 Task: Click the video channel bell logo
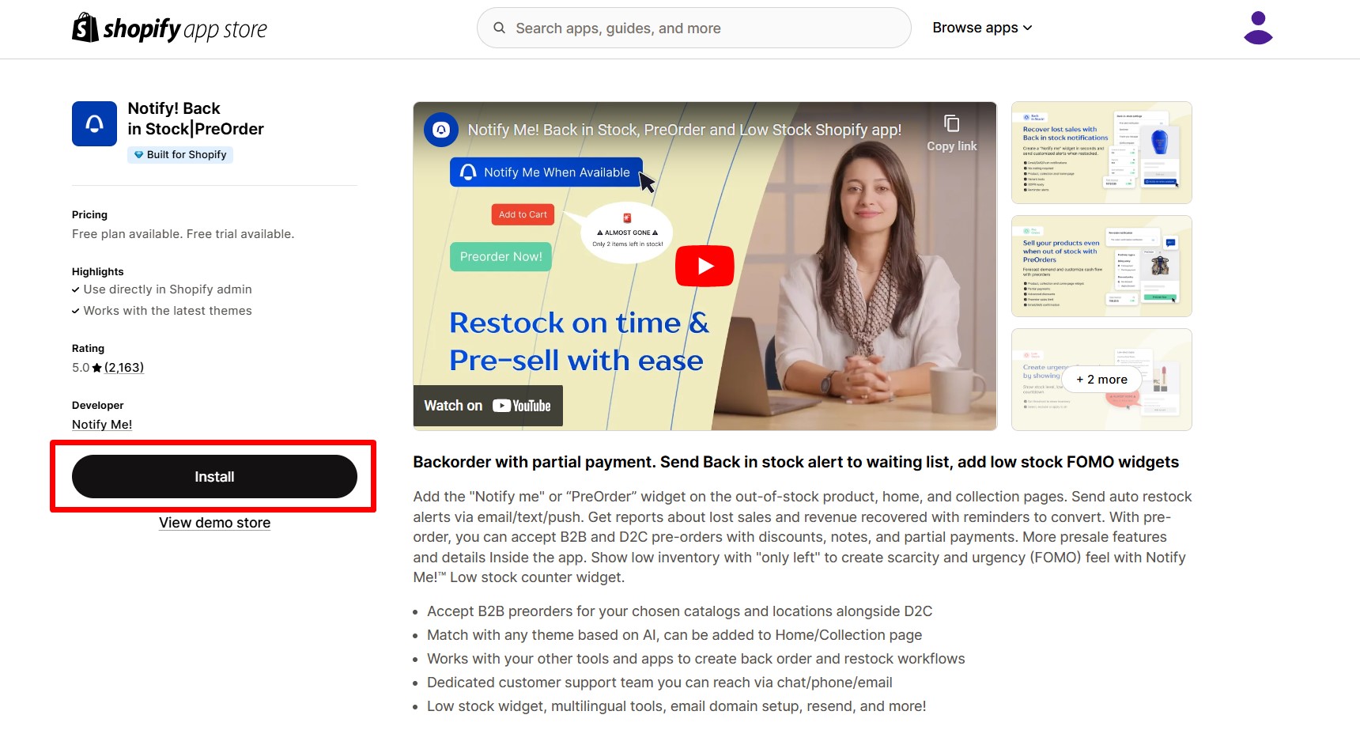point(441,130)
